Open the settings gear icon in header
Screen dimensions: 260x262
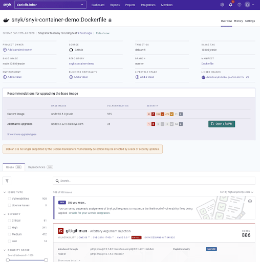222,5
